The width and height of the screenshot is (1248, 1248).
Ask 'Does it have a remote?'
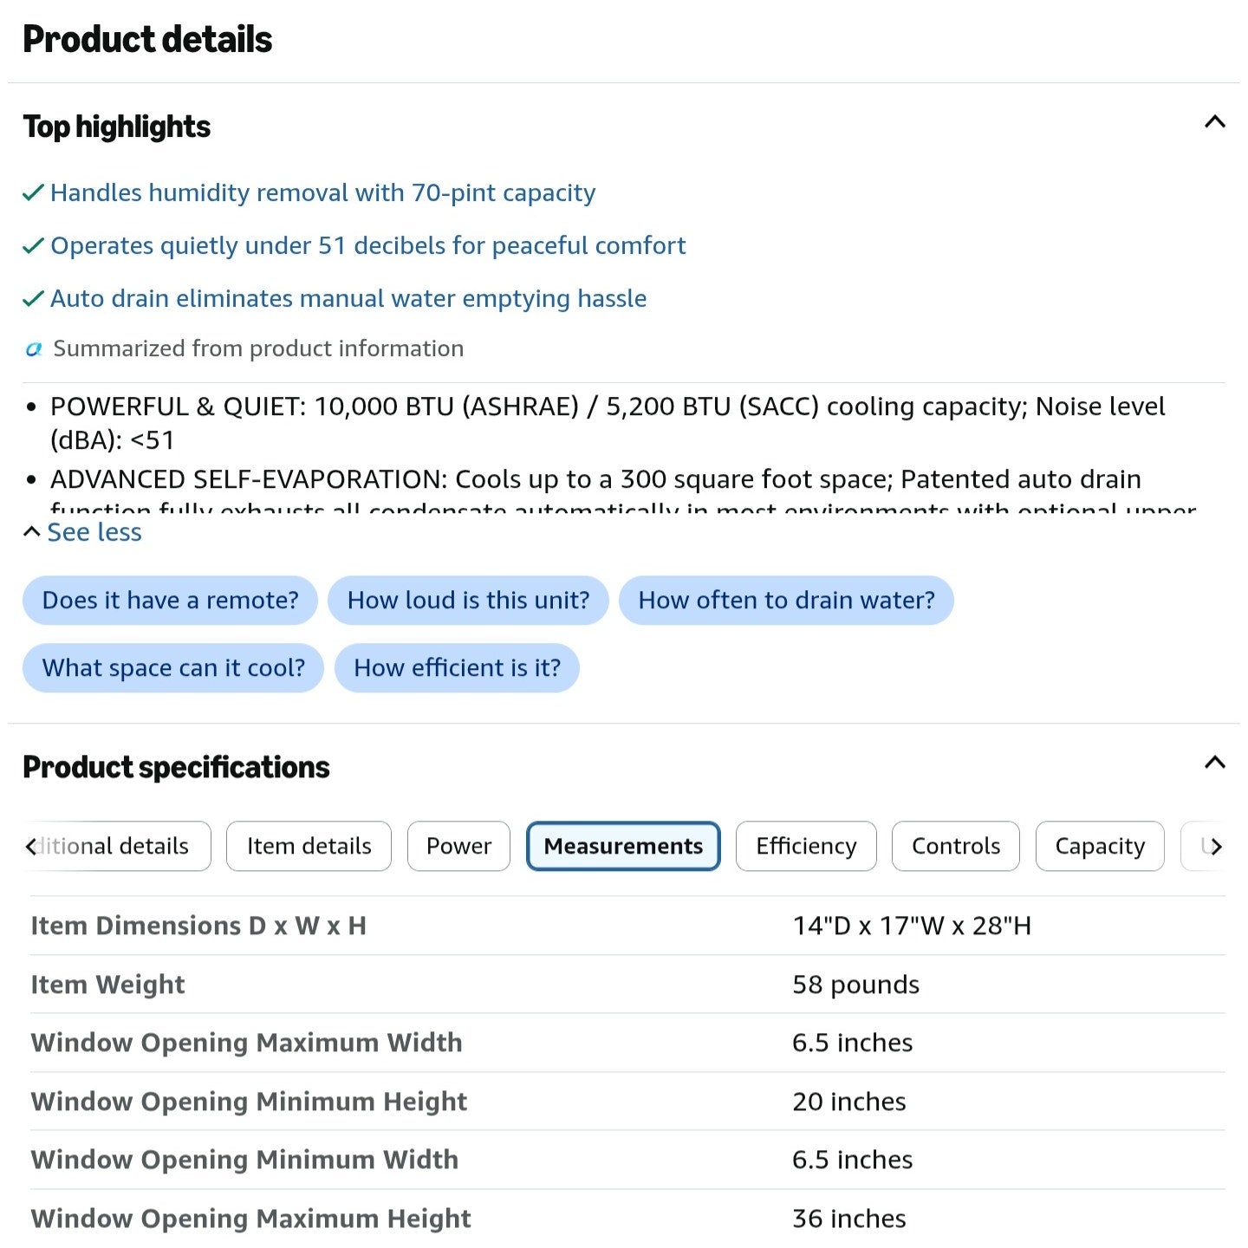tap(170, 600)
